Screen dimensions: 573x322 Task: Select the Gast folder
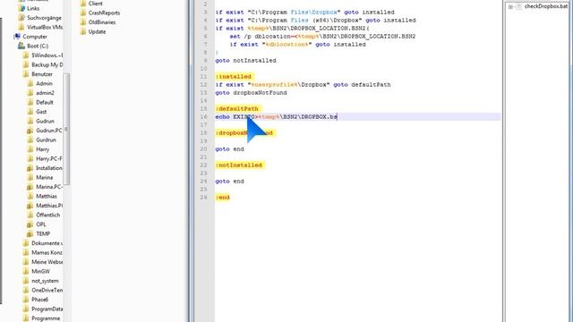click(41, 112)
